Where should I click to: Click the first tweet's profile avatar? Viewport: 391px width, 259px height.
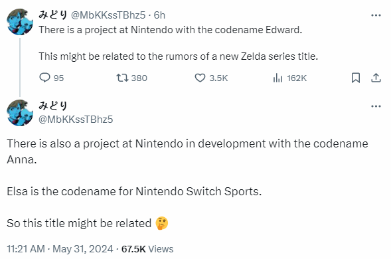[20, 22]
